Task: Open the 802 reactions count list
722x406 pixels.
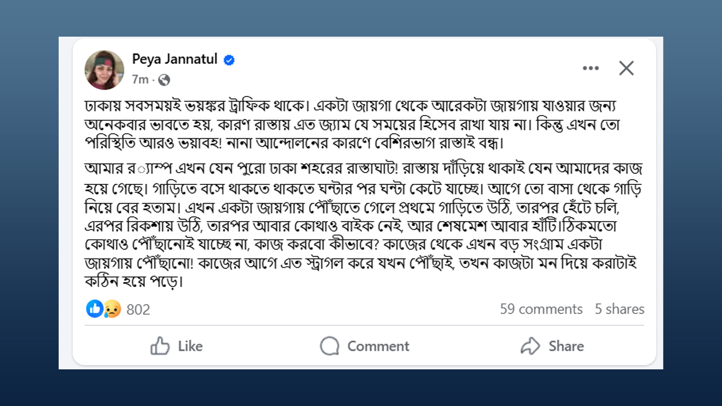Action: point(138,309)
